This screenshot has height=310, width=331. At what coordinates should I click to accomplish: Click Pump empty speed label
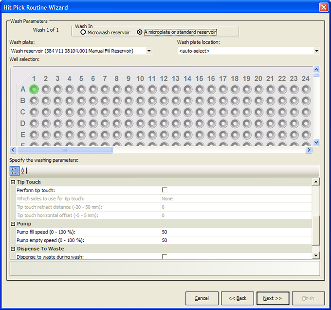pos(50,240)
